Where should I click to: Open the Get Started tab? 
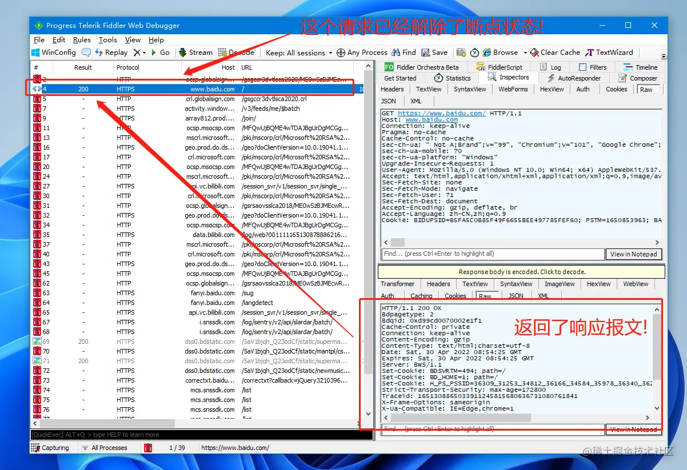point(400,78)
